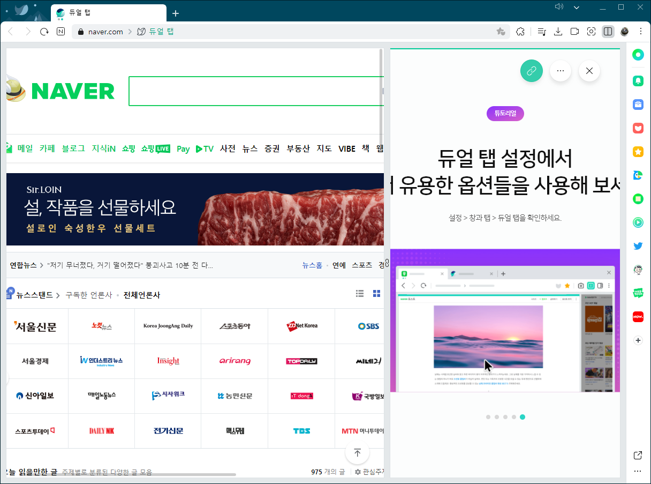This screenshot has width=651, height=484.
Task: Open 쇼핑LIVE in Naver menu
Action: 155,148
